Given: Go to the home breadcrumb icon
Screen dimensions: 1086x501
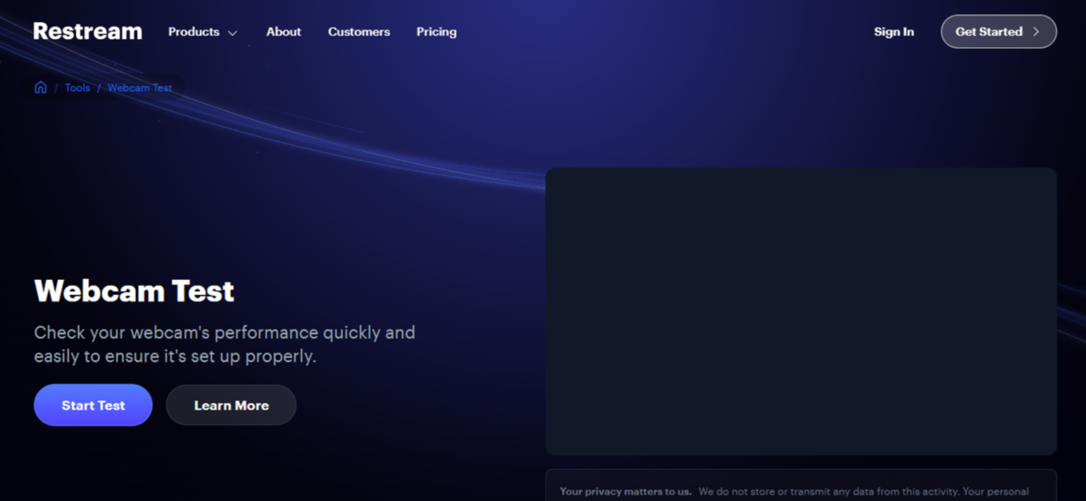Looking at the screenshot, I should [x=40, y=87].
